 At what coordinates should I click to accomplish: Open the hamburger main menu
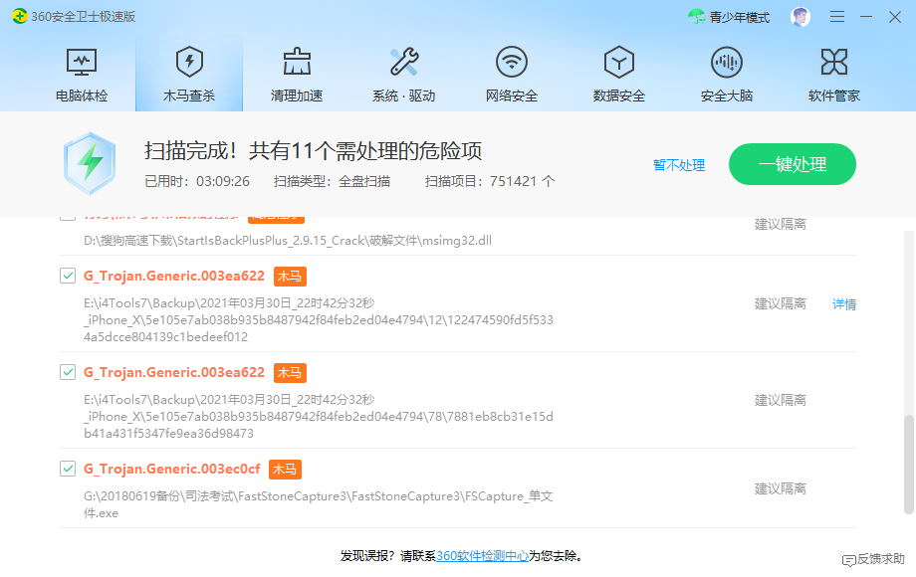[837, 17]
